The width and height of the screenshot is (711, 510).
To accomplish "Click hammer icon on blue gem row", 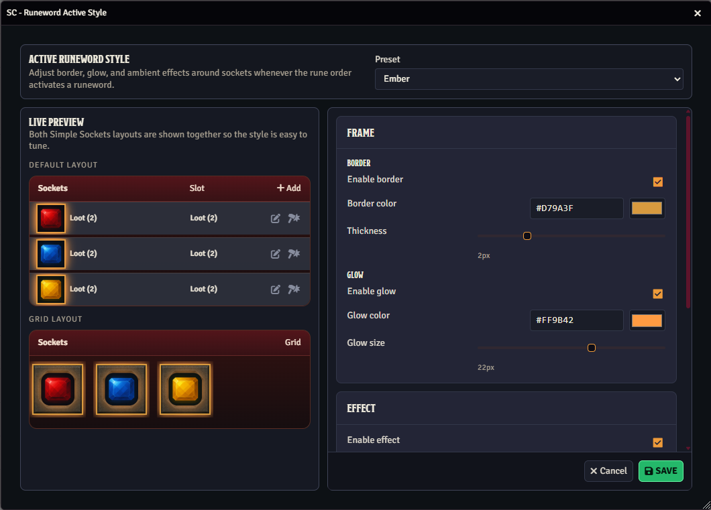I will 294,253.
